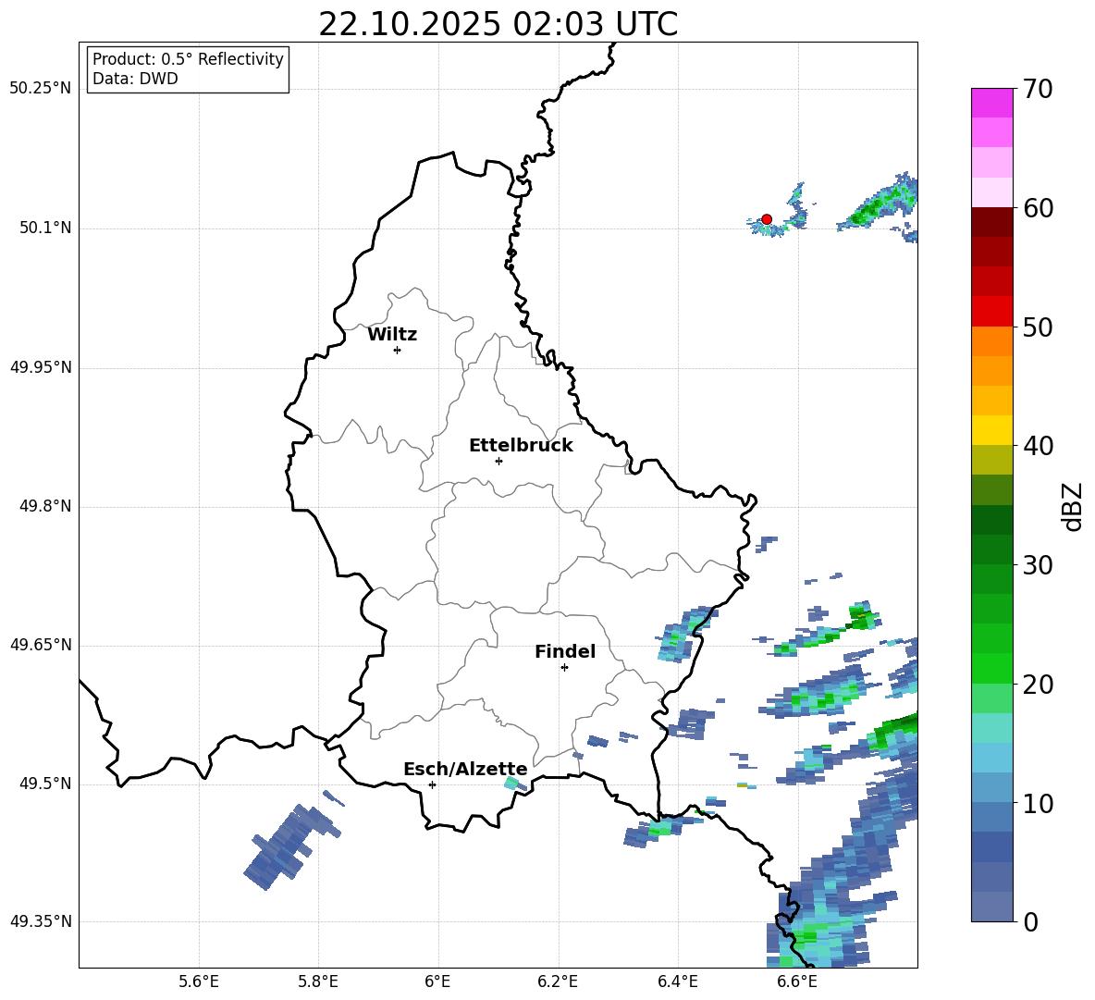Click the Ettelbruck station cross marker
This screenshot has height=1000, width=1095.
click(x=498, y=461)
